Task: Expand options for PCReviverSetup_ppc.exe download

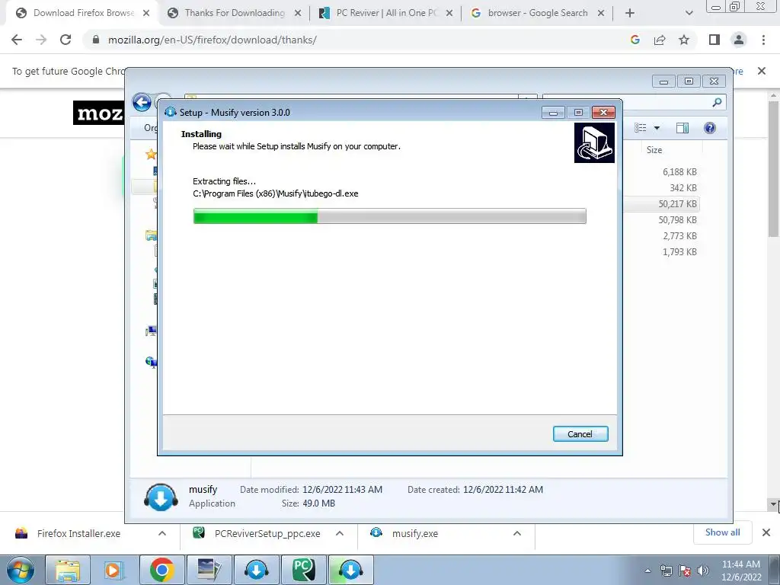Action: point(340,533)
